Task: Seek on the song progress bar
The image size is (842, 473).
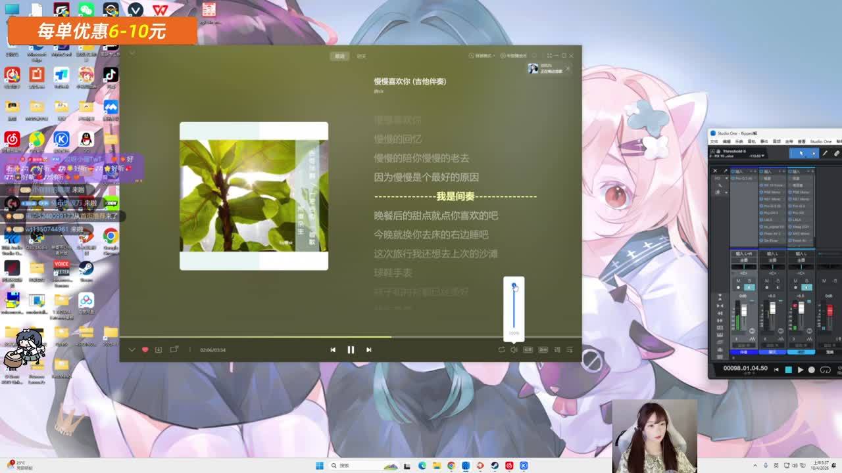Action: pyautogui.click(x=351, y=337)
